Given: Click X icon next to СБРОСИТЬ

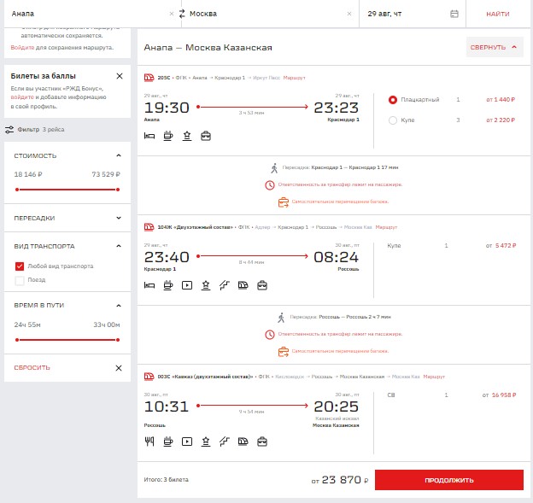Looking at the screenshot, I should [x=118, y=368].
